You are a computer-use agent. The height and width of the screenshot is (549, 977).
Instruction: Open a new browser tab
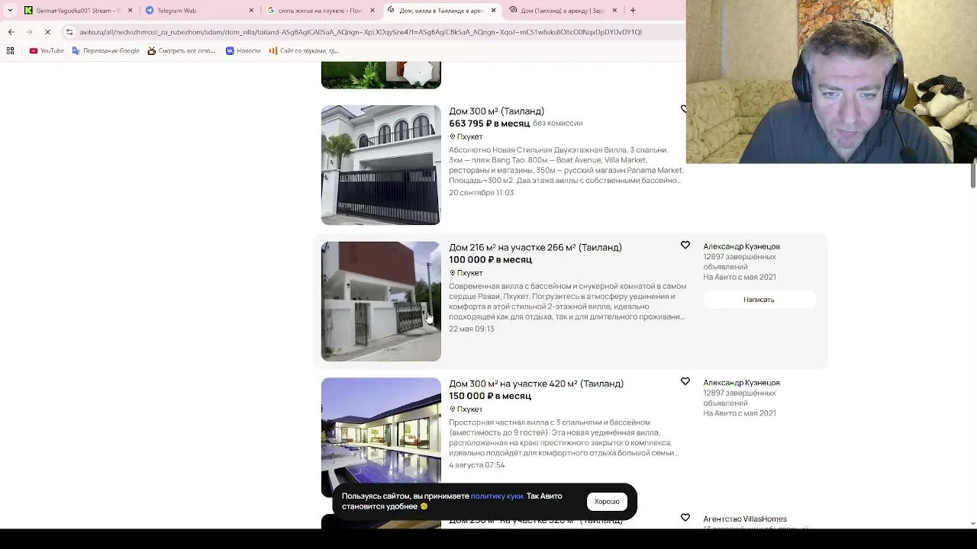click(633, 11)
